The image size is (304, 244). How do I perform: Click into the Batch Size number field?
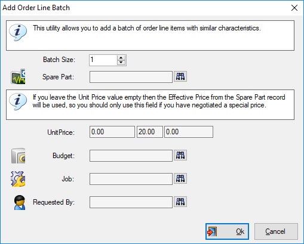pos(103,60)
